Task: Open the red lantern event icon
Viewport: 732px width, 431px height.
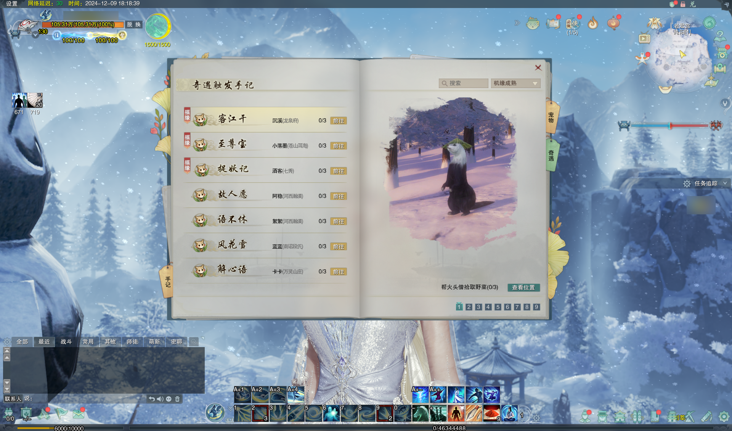Action: (x=613, y=23)
